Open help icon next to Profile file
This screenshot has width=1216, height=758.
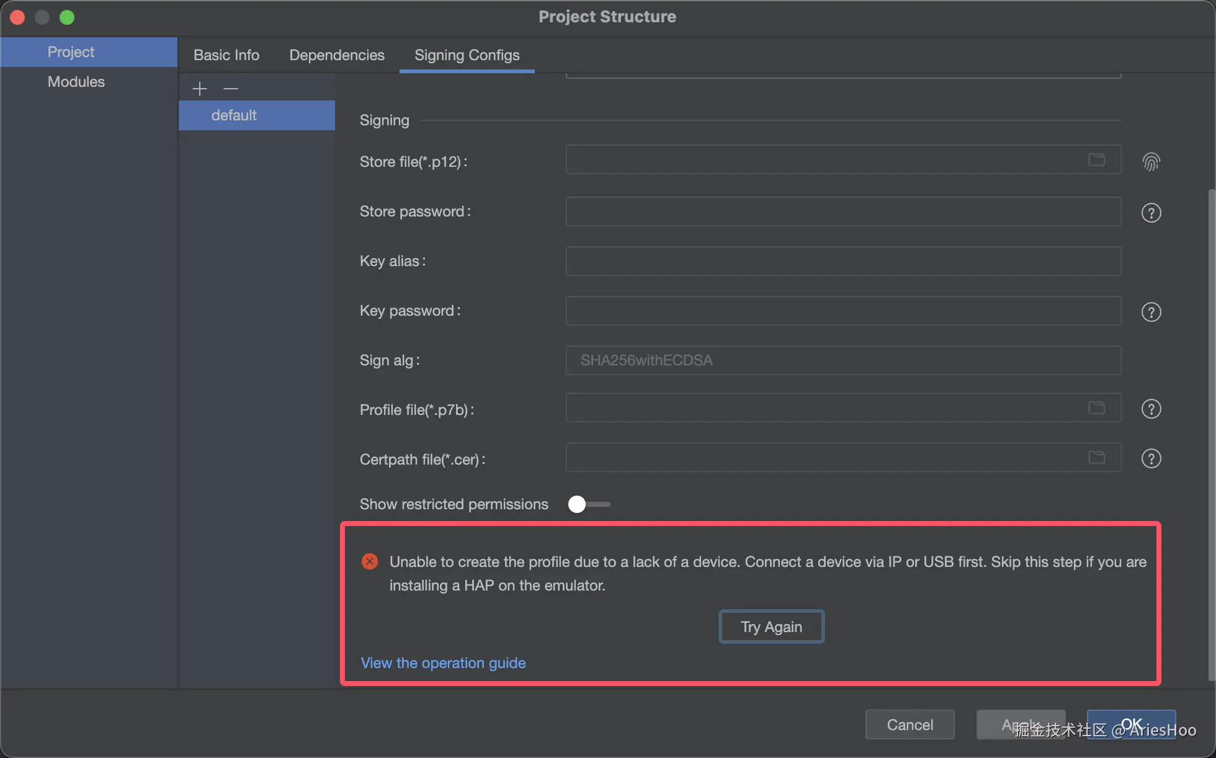tap(1151, 409)
